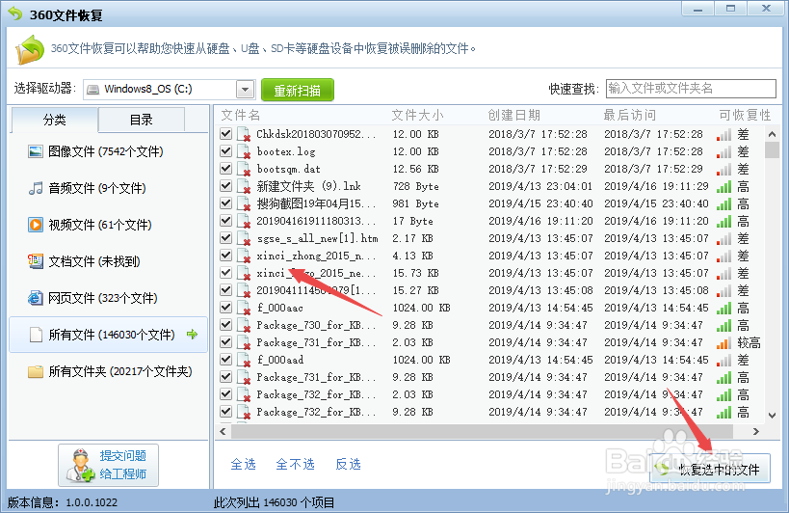Screen dimensions: 789x513
Task: Toggle the sgse_s_all_new[1].htm checkbox
Action: click(226, 237)
